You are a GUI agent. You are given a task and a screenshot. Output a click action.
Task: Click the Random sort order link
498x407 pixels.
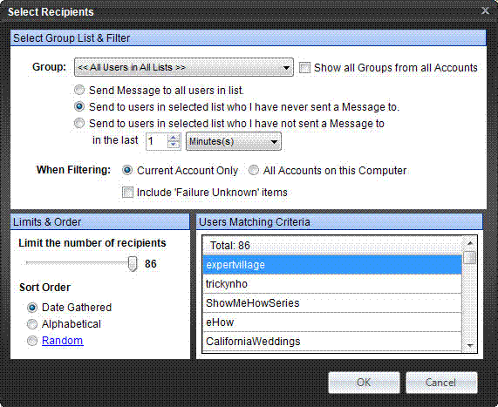(x=62, y=341)
